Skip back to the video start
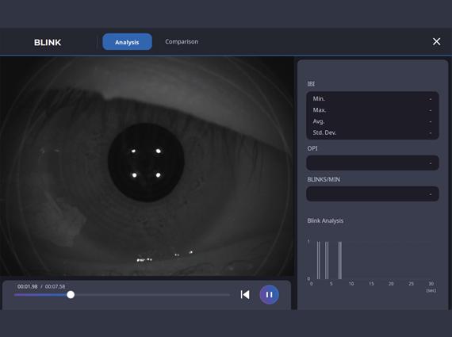The image size is (452, 337). tap(245, 295)
